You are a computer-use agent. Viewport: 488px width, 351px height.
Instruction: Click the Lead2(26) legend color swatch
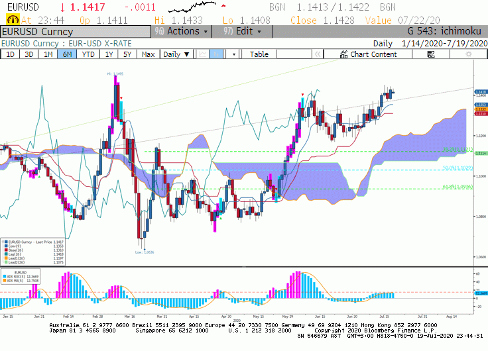(x=6, y=262)
